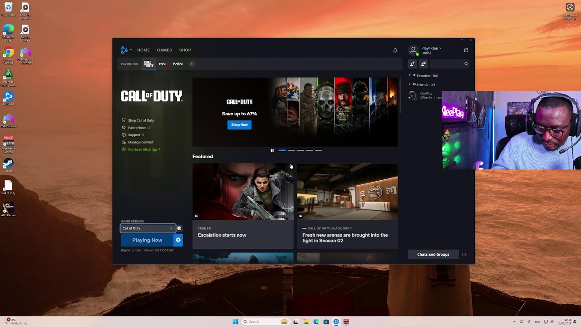Open File Explorer from taskbar
581x327 pixels.
pyautogui.click(x=306, y=322)
